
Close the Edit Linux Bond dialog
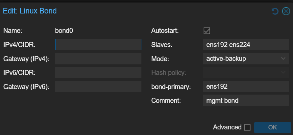pyautogui.click(x=286, y=11)
